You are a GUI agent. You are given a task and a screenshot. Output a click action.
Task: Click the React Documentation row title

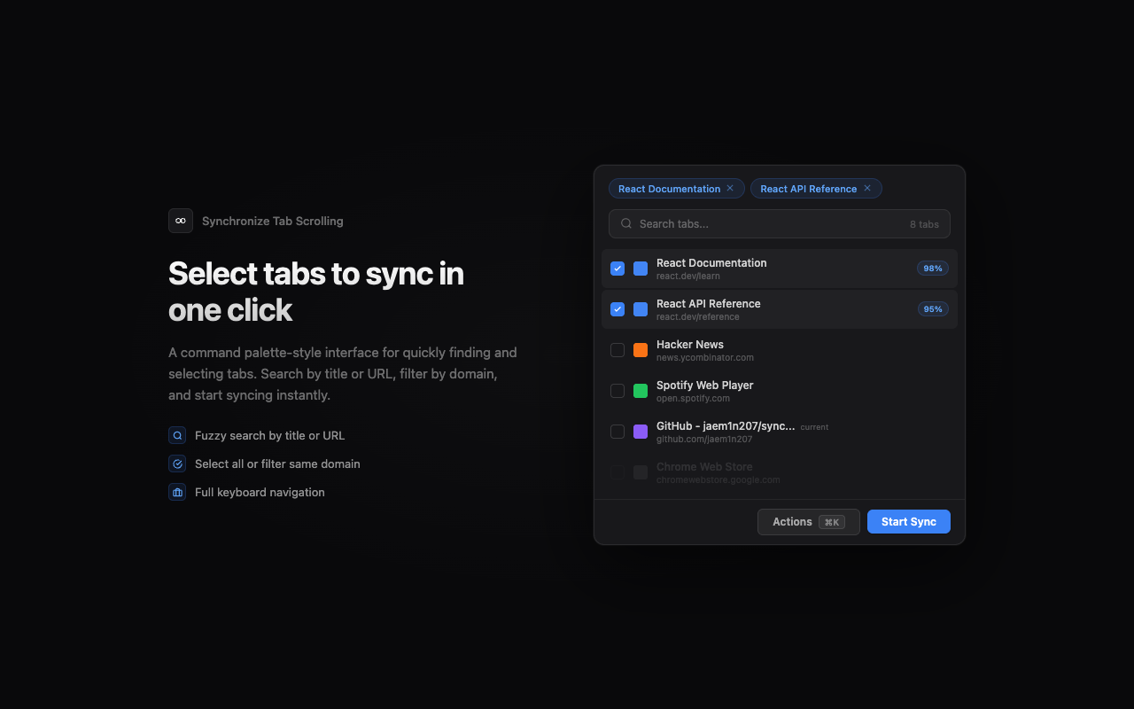711,262
